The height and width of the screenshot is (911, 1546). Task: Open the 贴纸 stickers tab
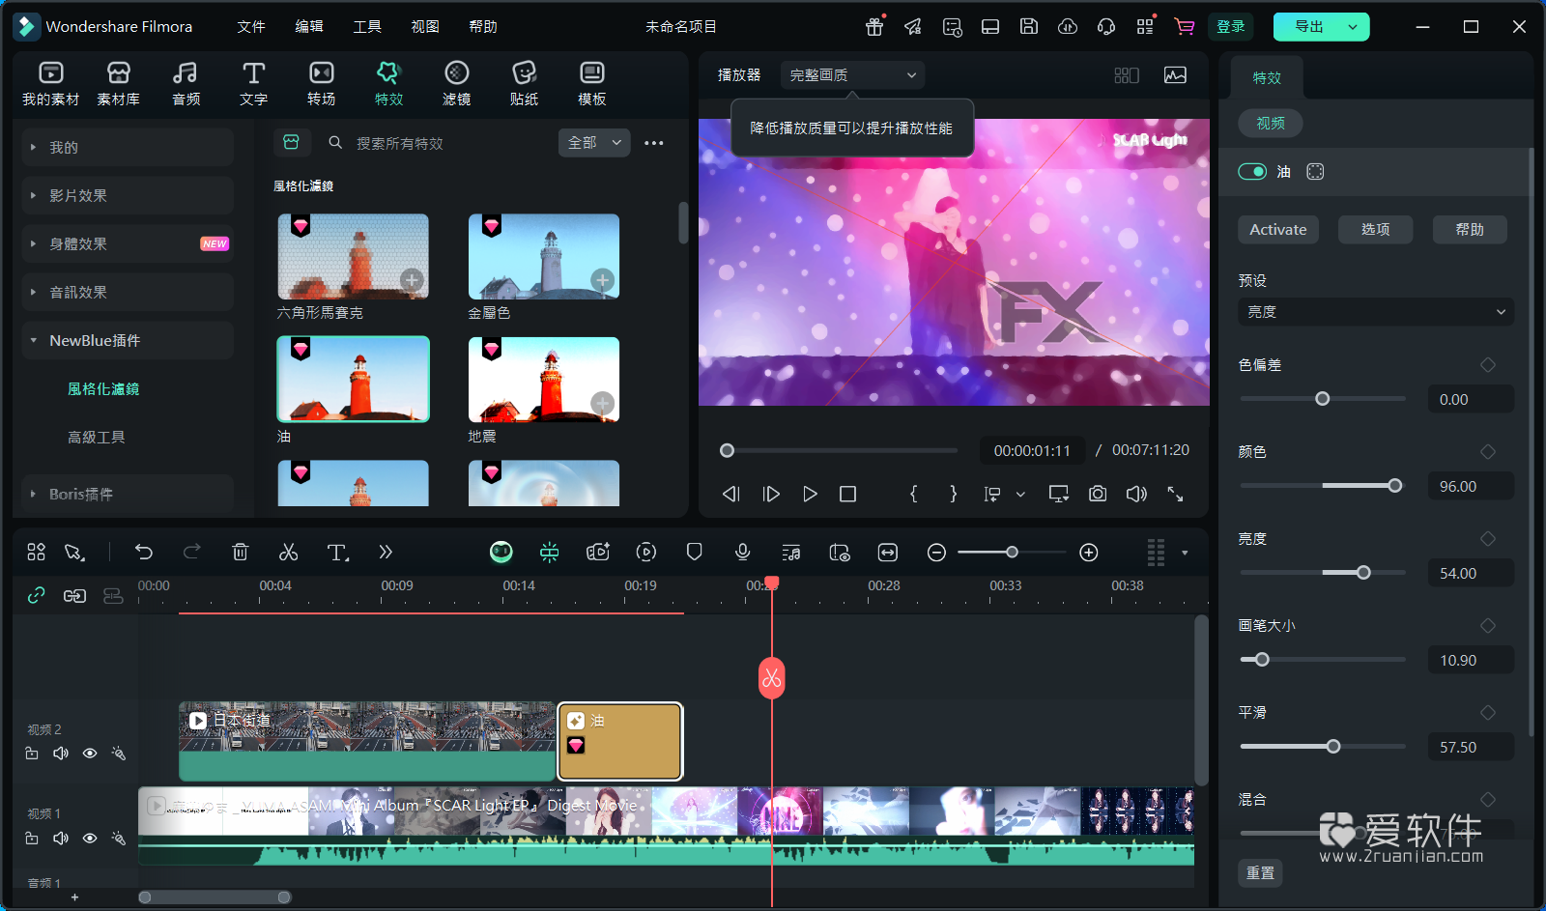tap(524, 83)
